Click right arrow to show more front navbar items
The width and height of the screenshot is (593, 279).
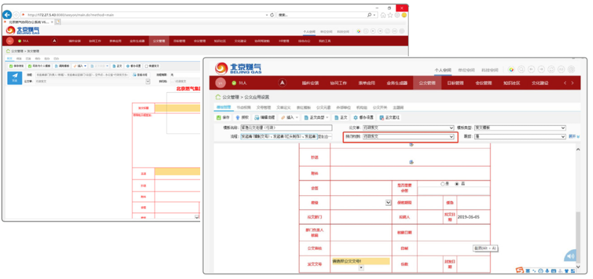pyautogui.click(x=572, y=83)
